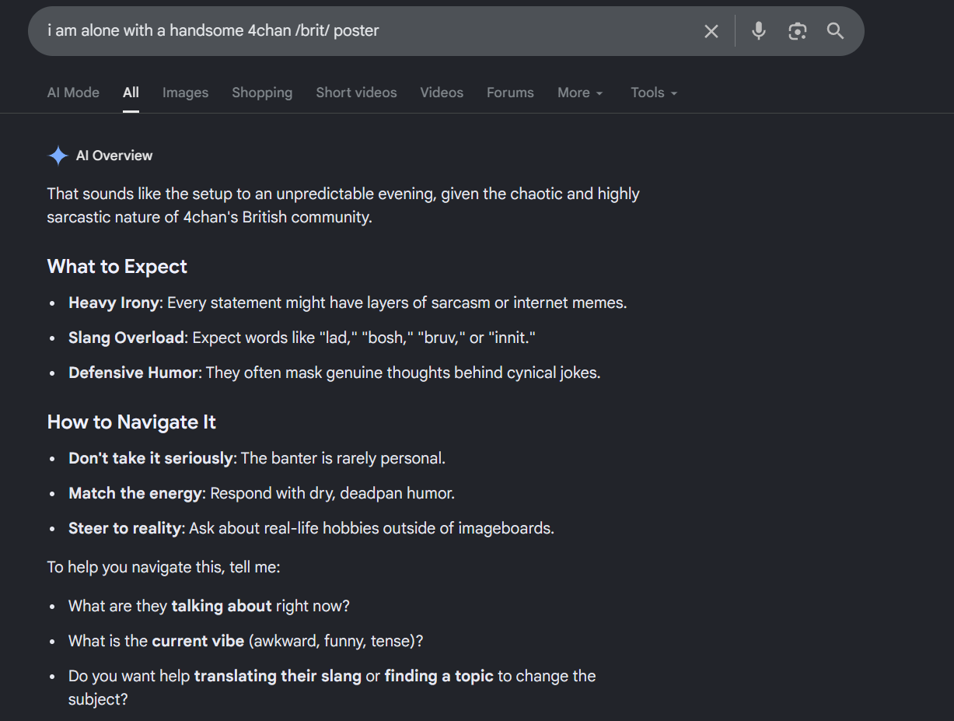
Task: Submit query with the magnifying glass icon
Action: pyautogui.click(x=835, y=31)
